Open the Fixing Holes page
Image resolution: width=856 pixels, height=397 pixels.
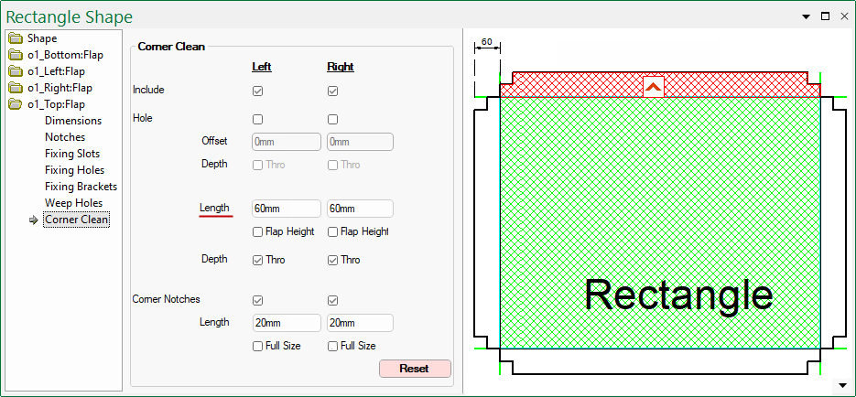75,170
